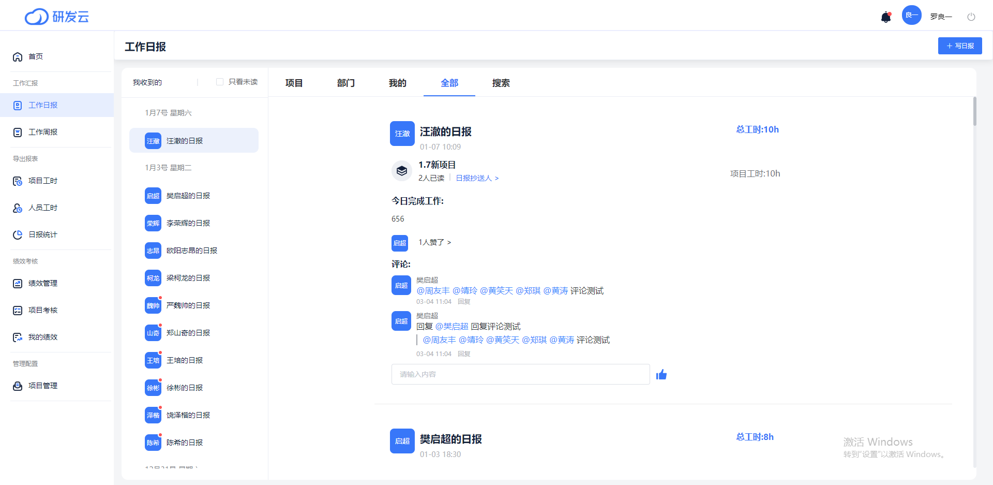The width and height of the screenshot is (993, 485).
Task: Open the 项目工时 report icon
Action: [x=18, y=181]
